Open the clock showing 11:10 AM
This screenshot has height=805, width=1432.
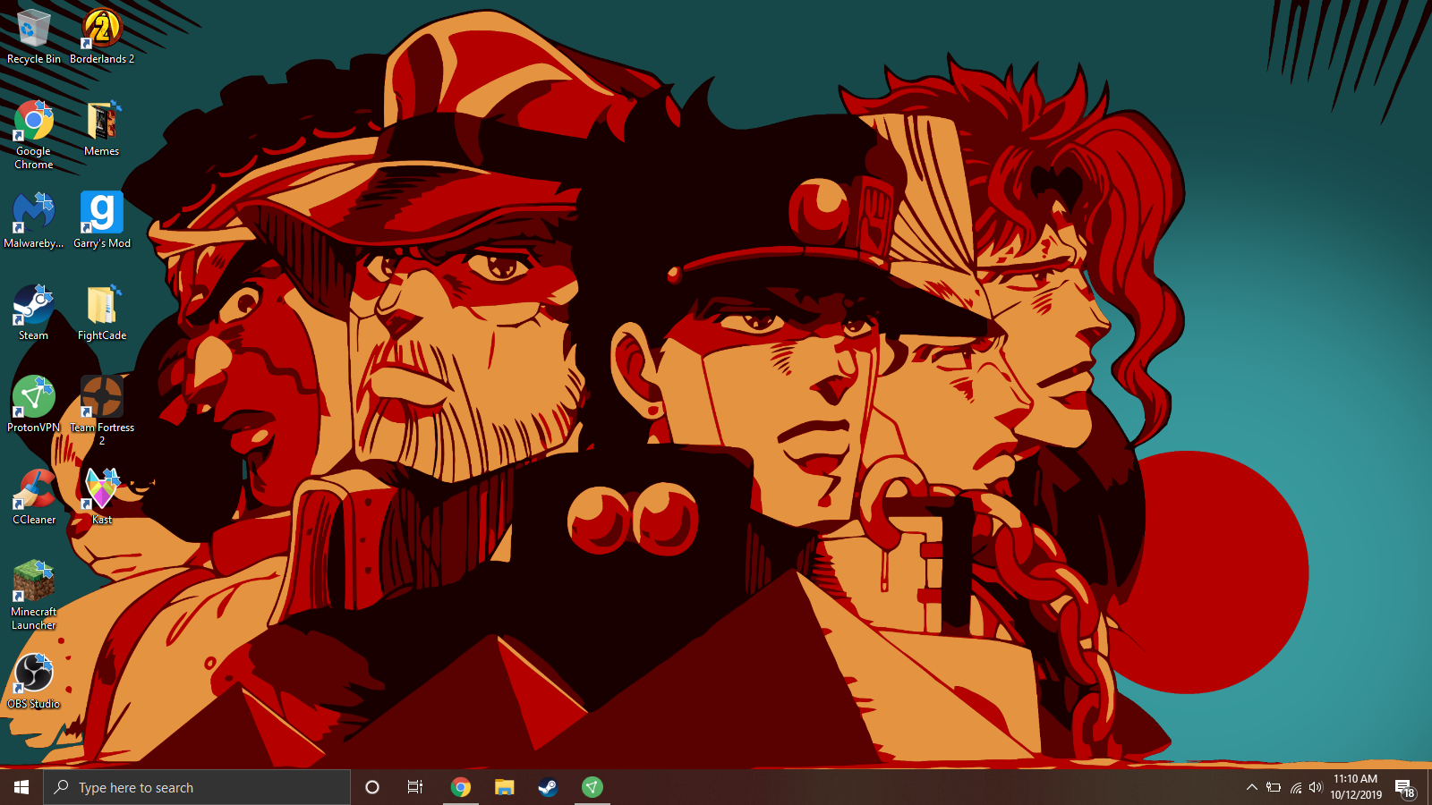click(x=1356, y=787)
